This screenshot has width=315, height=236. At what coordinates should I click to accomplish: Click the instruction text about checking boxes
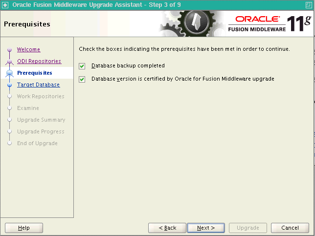pyautogui.click(x=184, y=49)
